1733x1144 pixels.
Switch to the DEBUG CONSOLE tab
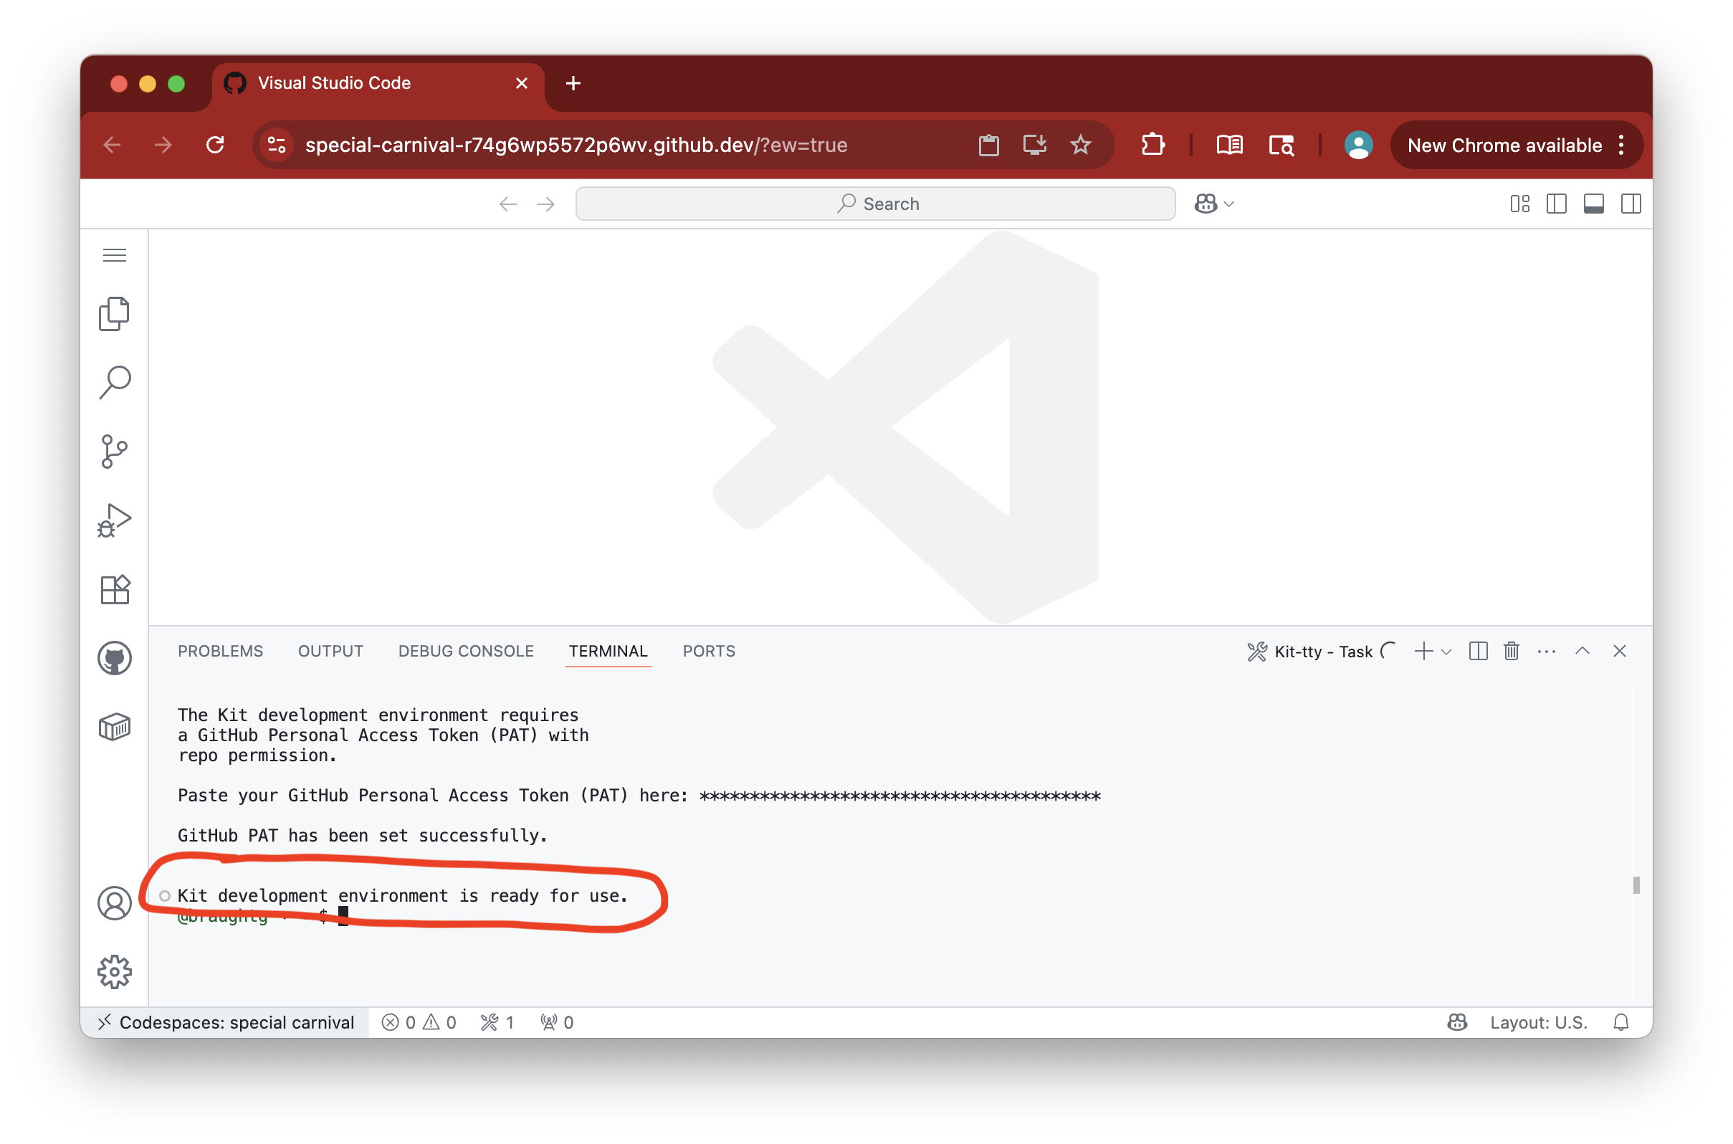tap(466, 651)
